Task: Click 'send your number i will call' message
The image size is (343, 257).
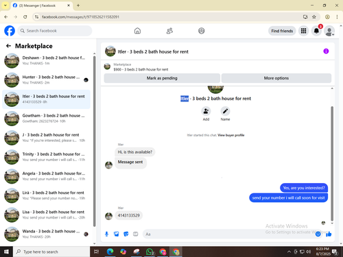Action: click(289, 197)
